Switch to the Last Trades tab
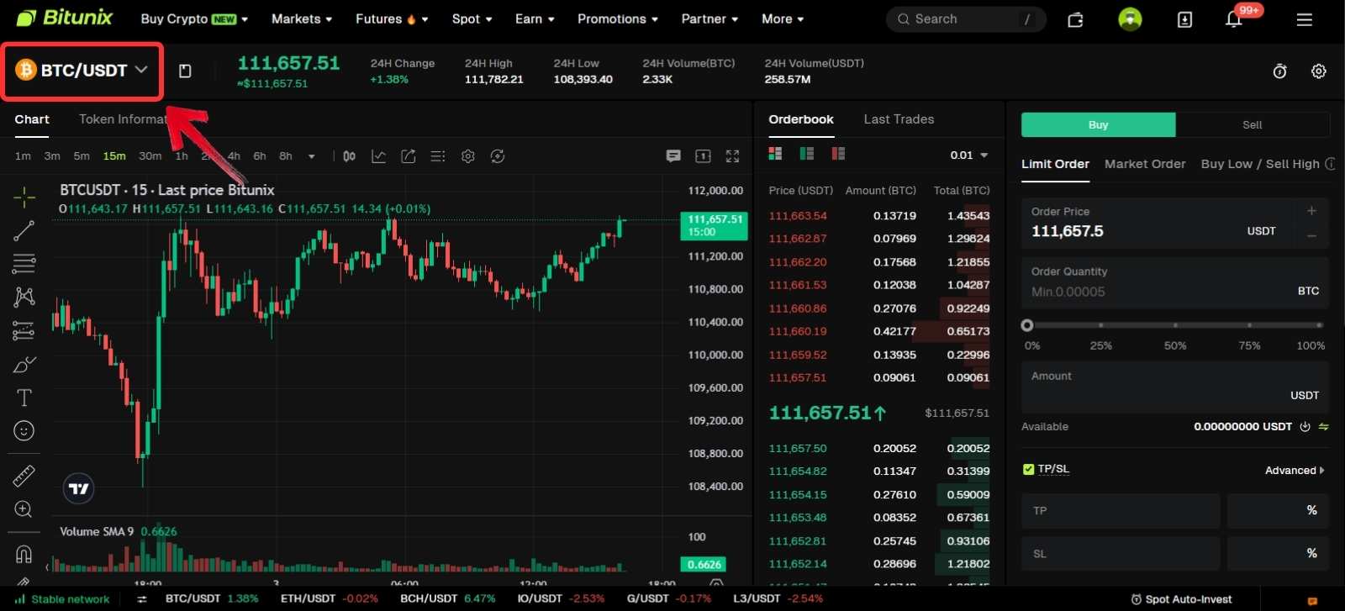The width and height of the screenshot is (1345, 611). (899, 119)
